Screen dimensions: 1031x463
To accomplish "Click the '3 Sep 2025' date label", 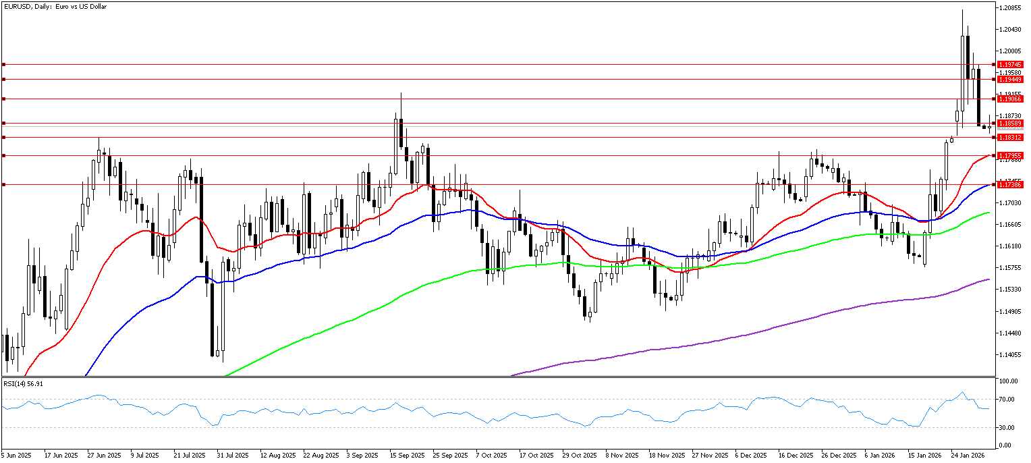I will click(x=362, y=456).
